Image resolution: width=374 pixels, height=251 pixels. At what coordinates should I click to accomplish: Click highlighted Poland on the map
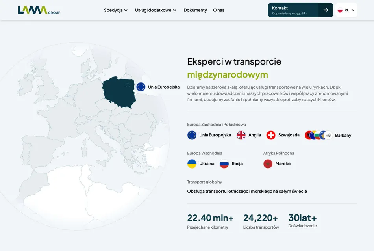[x=118, y=93]
